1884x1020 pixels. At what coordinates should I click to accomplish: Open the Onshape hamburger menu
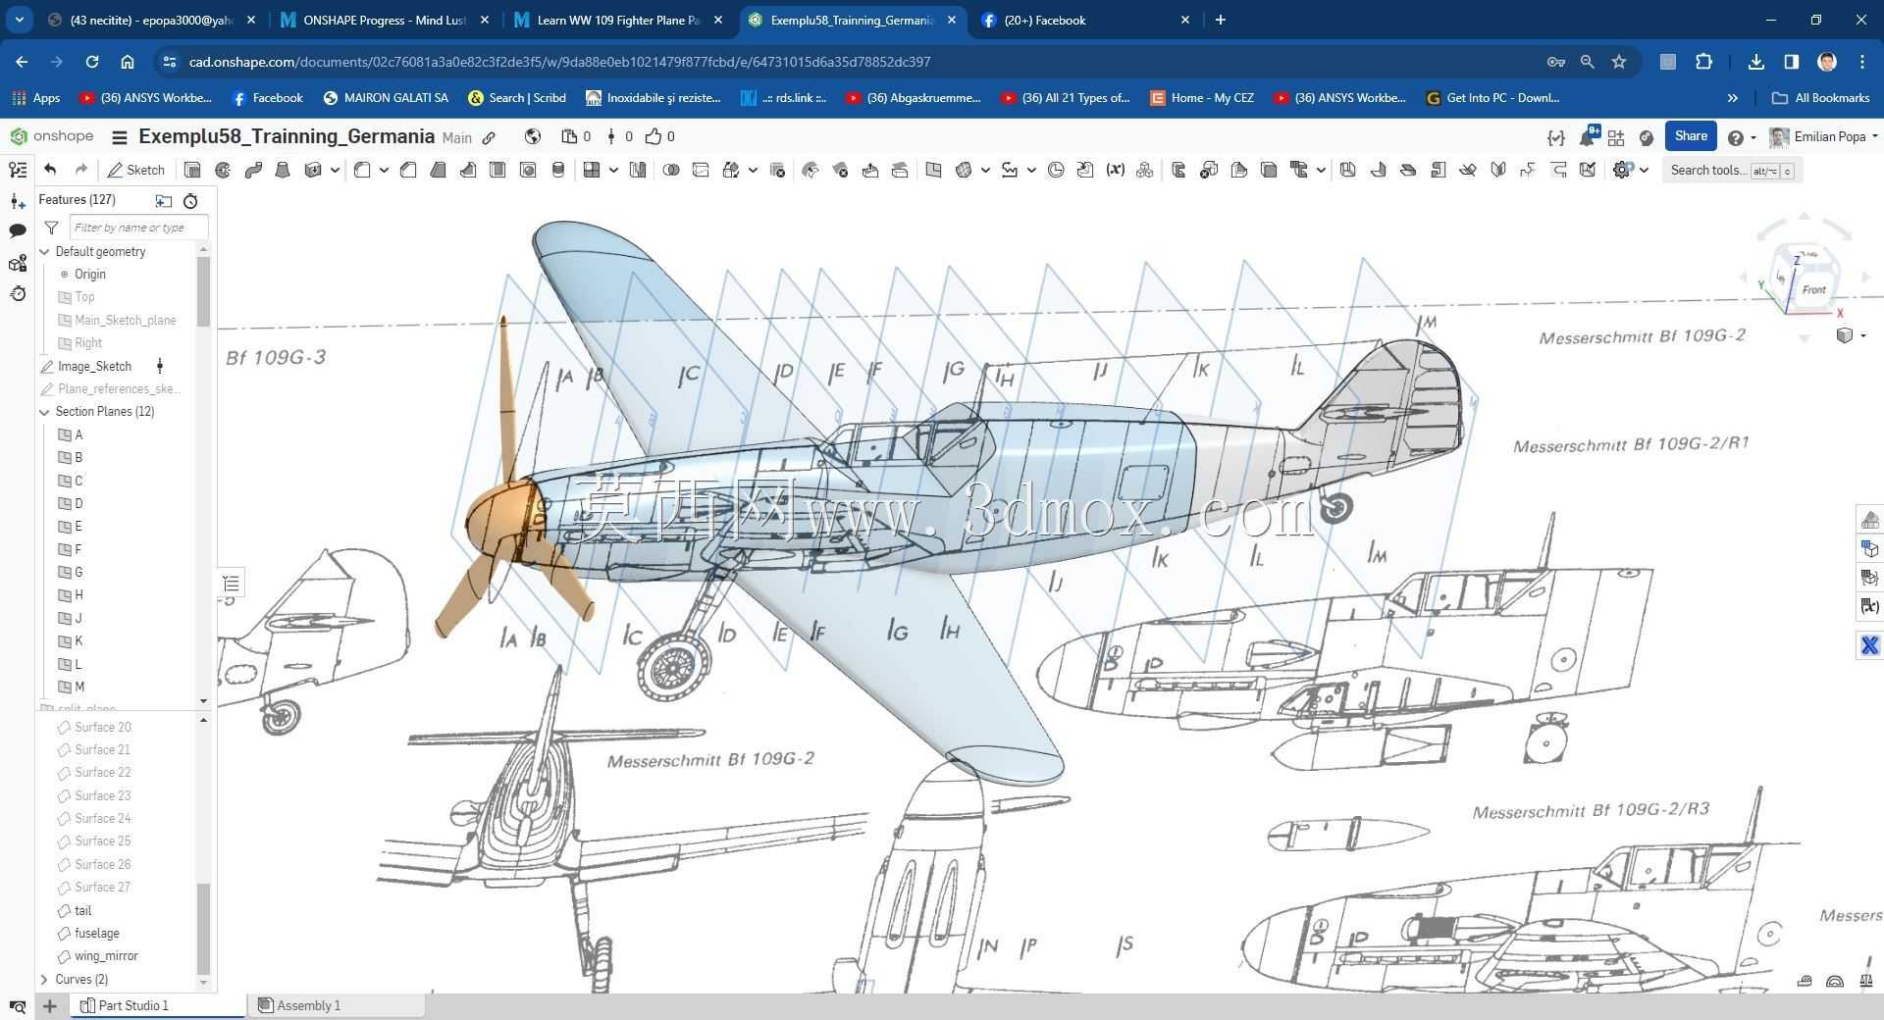(120, 137)
